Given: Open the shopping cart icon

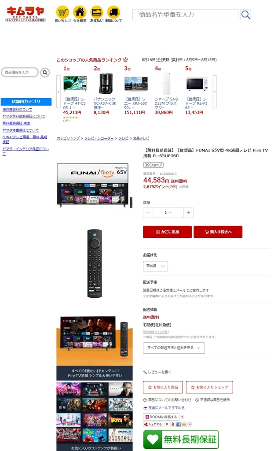Looking at the screenshot, I should pos(62,12).
